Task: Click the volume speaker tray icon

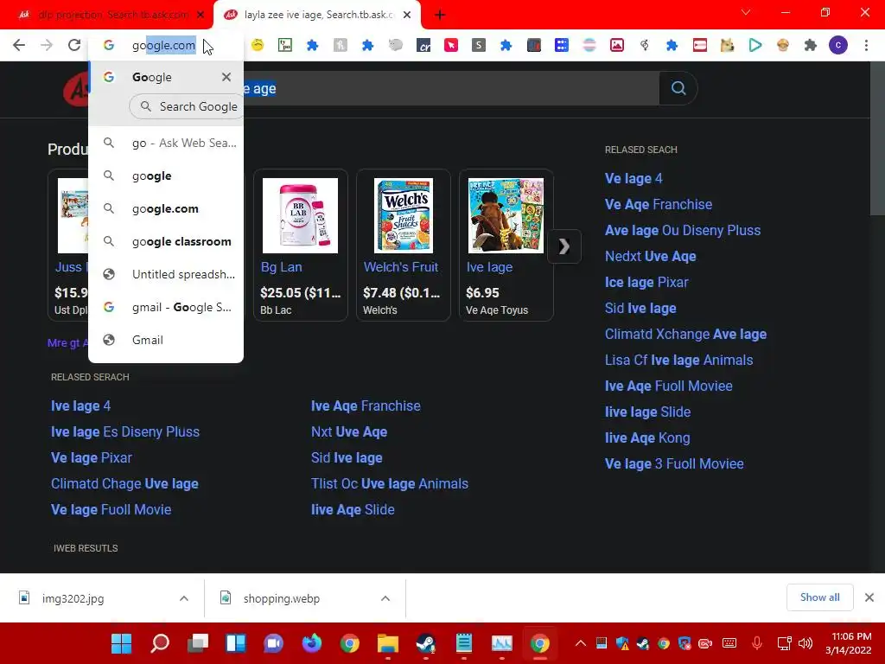Action: pyautogui.click(x=805, y=643)
